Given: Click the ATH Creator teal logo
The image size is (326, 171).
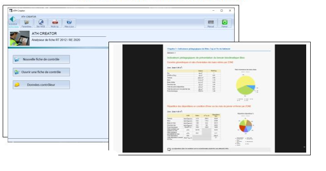Looking at the screenshot, I should coord(13,19).
